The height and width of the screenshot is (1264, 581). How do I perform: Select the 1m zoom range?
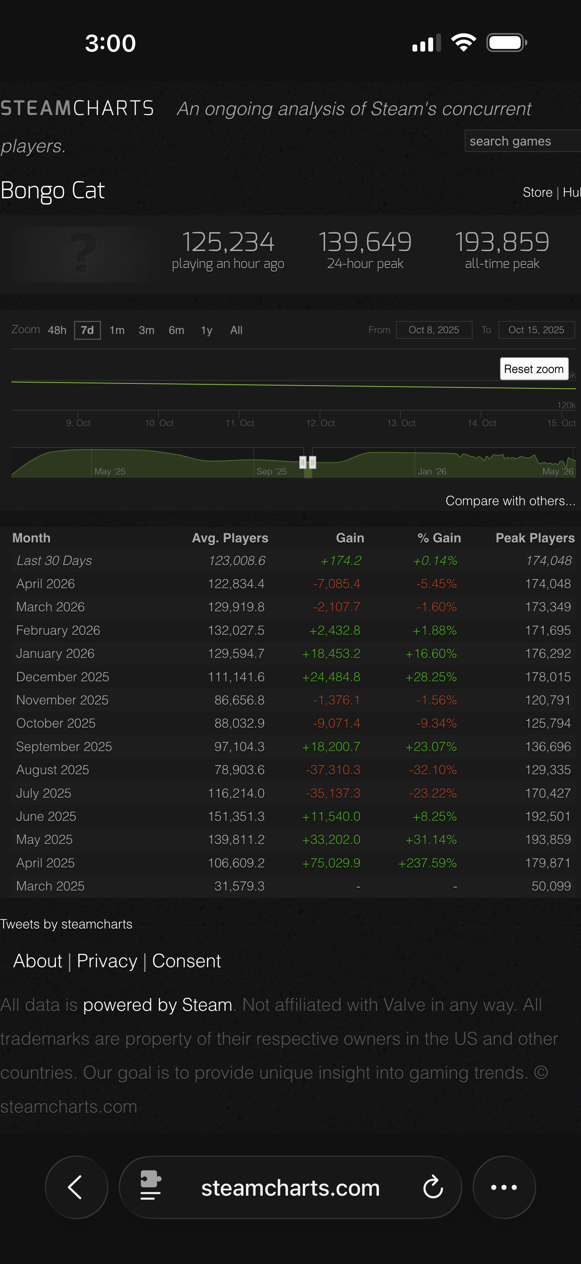tap(117, 330)
